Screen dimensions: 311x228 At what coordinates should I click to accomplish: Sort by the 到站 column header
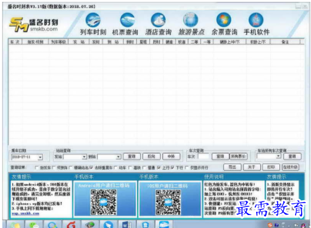coord(113,42)
